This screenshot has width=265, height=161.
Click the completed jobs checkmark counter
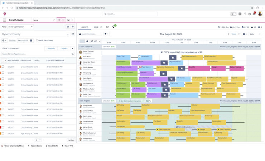click(245, 27)
